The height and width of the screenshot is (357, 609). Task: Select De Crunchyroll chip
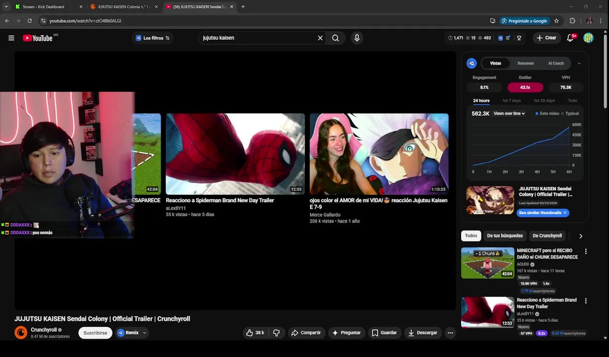click(547, 236)
